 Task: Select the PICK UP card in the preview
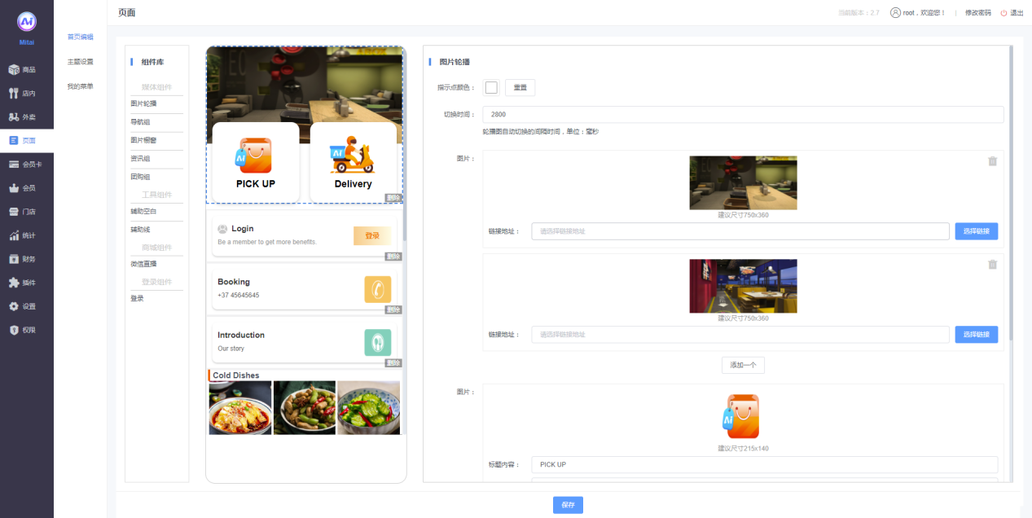256,162
